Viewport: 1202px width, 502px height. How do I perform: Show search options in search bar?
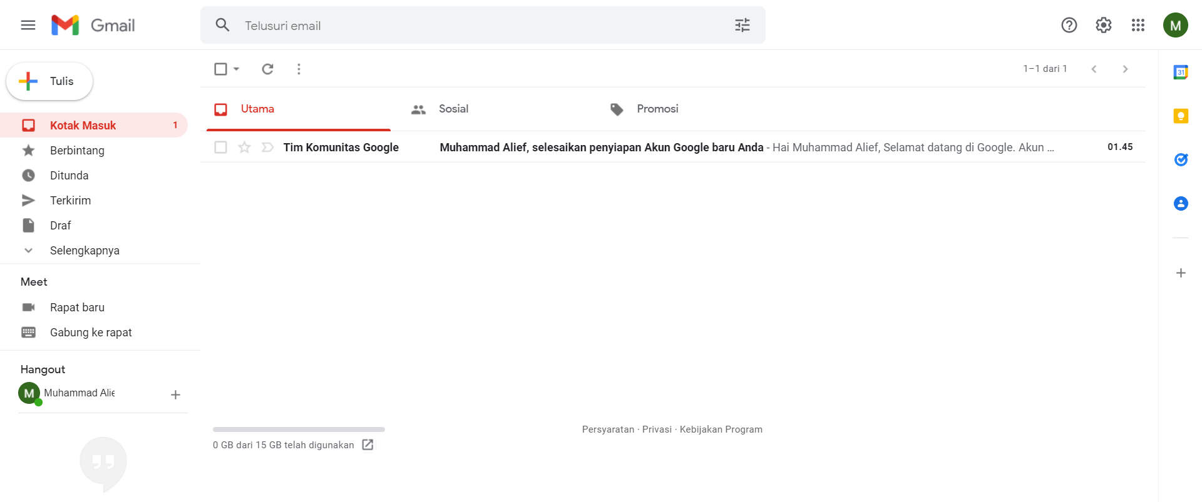(742, 25)
